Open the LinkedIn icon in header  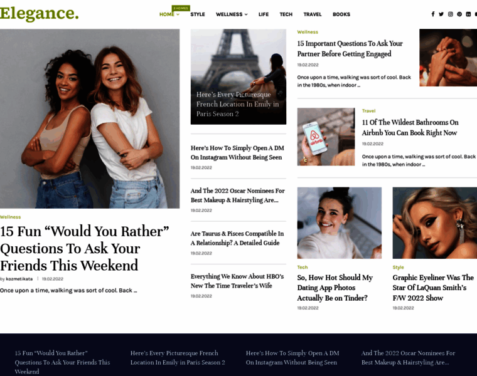coord(468,14)
